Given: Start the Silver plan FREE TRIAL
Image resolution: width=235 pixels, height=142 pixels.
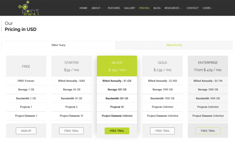Looking at the screenshot, I should coord(117,131).
